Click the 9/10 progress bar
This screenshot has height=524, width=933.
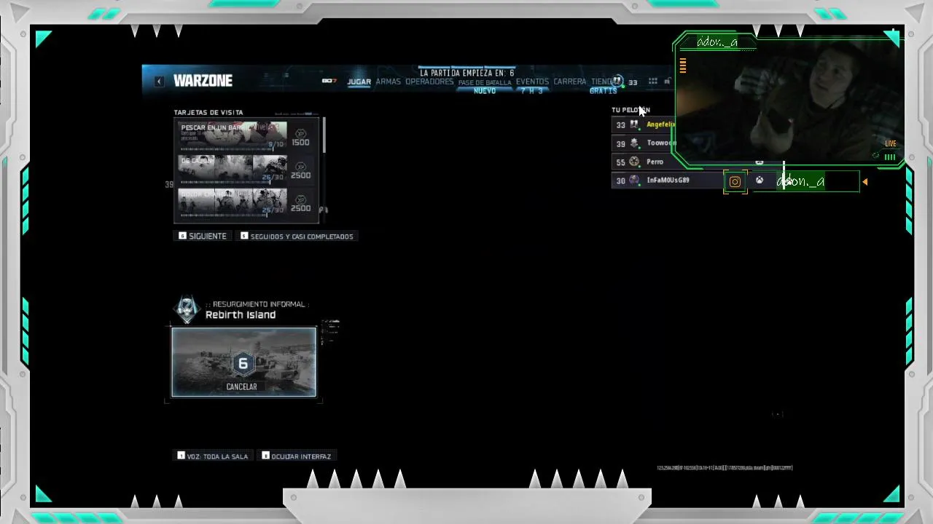tap(227, 150)
